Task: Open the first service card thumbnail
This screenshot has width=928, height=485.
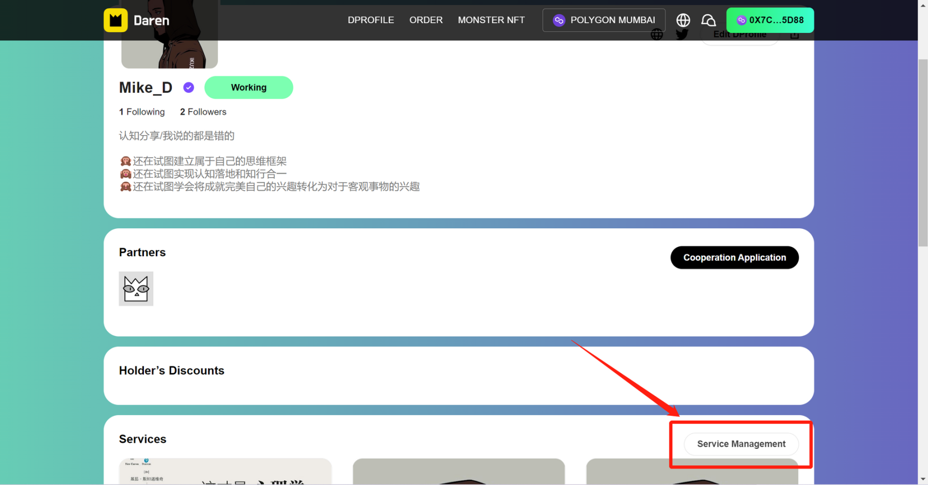Action: 225,472
